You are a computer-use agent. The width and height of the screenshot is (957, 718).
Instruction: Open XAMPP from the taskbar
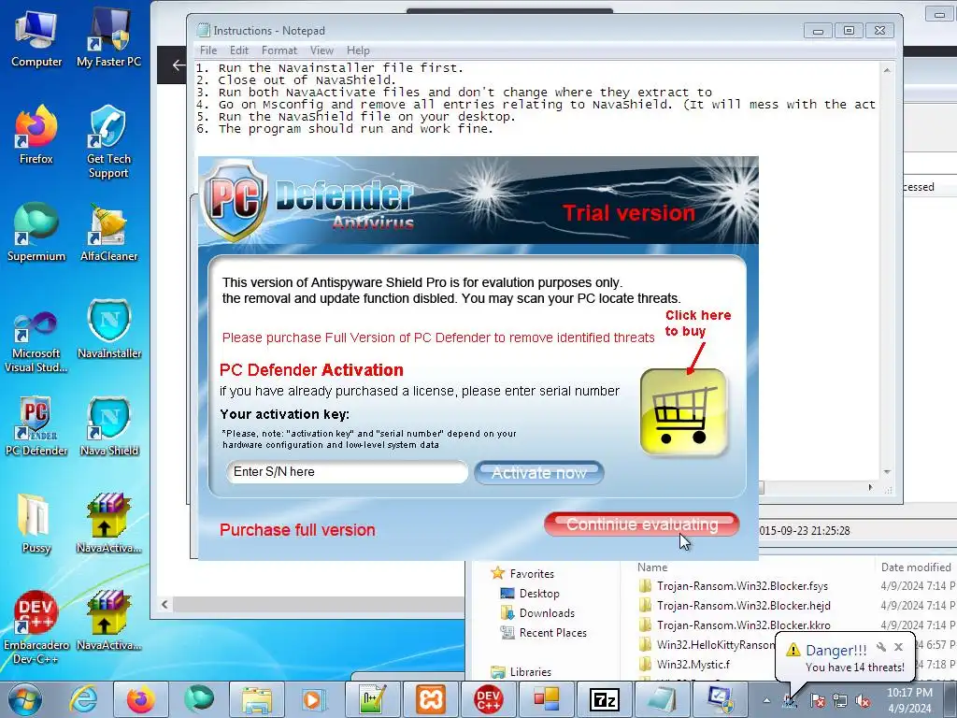point(431,699)
